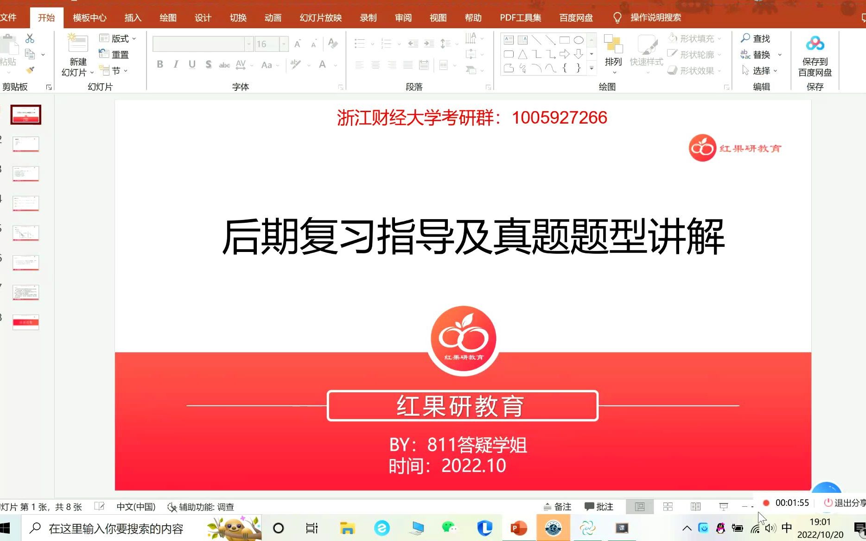Open line spacing options

448,44
